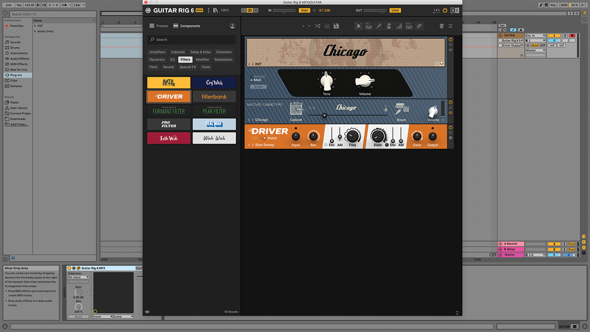
Task: Open the Sidechain No Input dropdown
Action: coord(78,277)
